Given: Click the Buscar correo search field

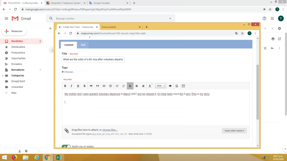Looking at the screenshot, I should click(x=110, y=18).
